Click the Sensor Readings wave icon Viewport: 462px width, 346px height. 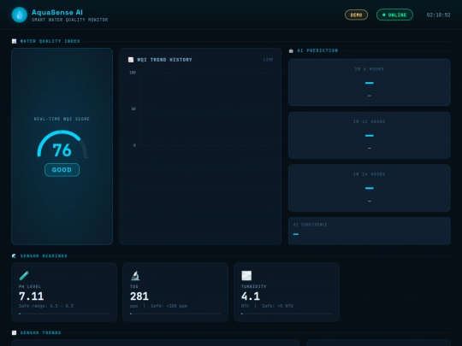tap(15, 256)
